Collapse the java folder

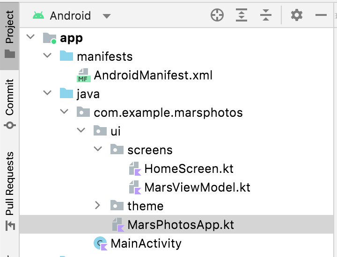point(47,93)
